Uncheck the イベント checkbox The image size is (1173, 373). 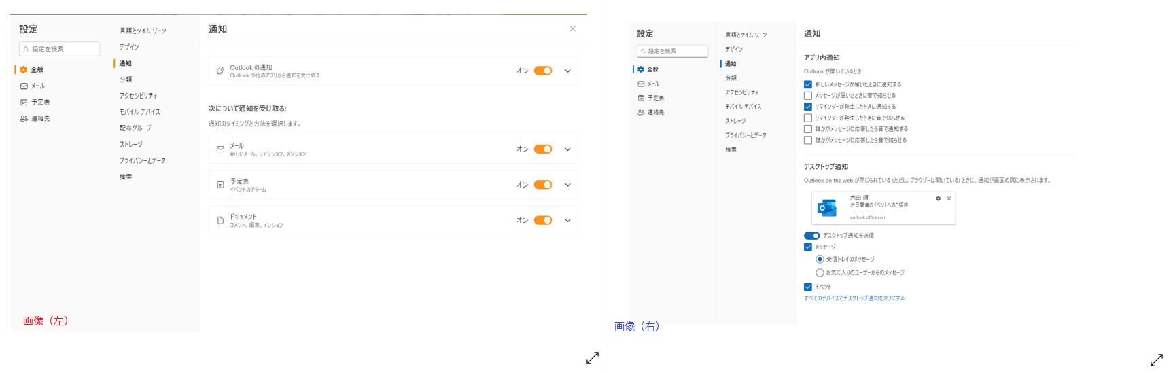pyautogui.click(x=808, y=287)
